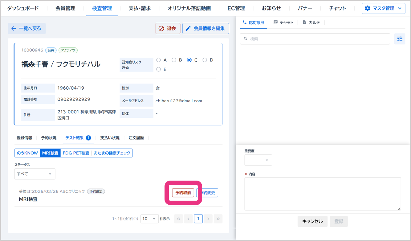This screenshot has width=411, height=241.
Task: Expand the 重要度 dropdown
Action: (x=258, y=160)
